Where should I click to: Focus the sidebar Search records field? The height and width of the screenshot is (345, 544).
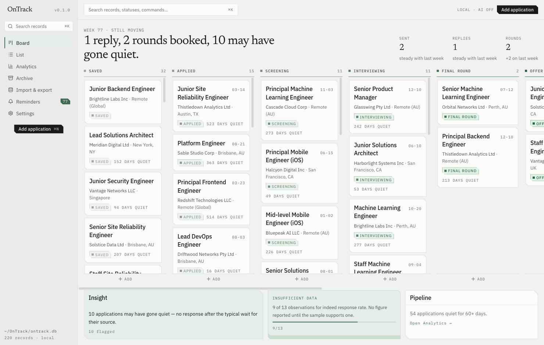click(39, 26)
